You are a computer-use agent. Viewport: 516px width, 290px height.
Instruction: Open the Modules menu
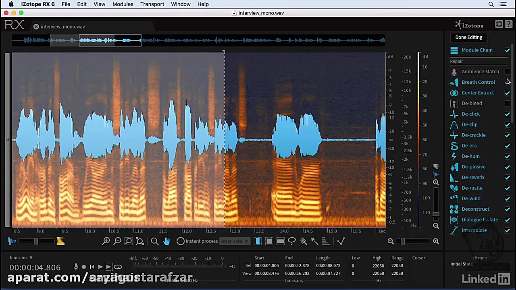click(x=123, y=4)
